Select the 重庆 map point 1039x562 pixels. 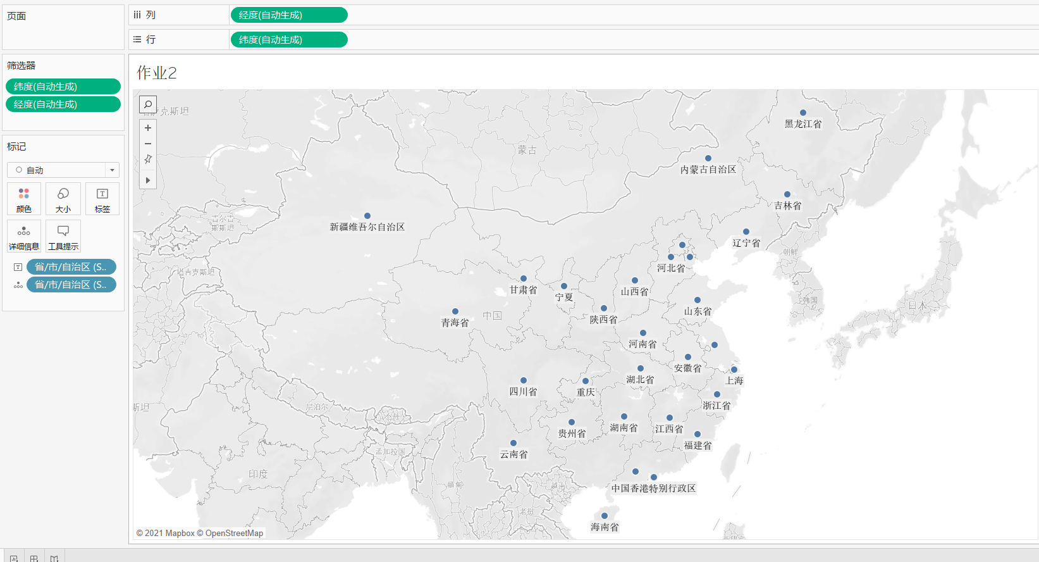[x=586, y=381]
